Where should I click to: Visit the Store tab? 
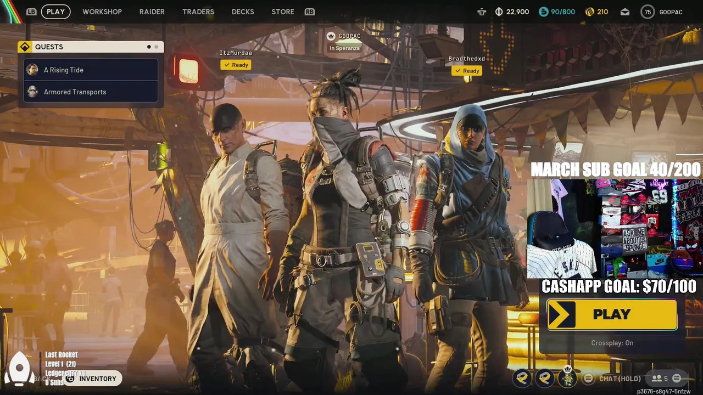(x=283, y=12)
